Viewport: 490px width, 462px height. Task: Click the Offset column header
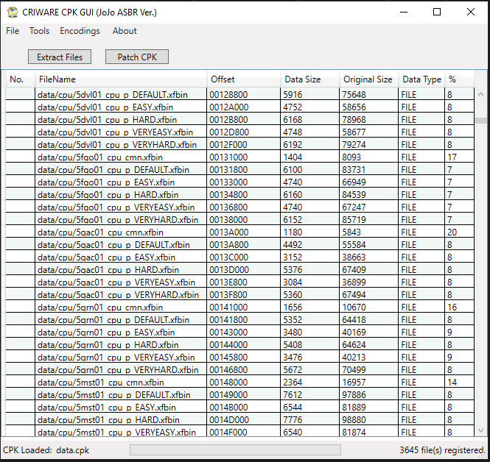pos(244,79)
